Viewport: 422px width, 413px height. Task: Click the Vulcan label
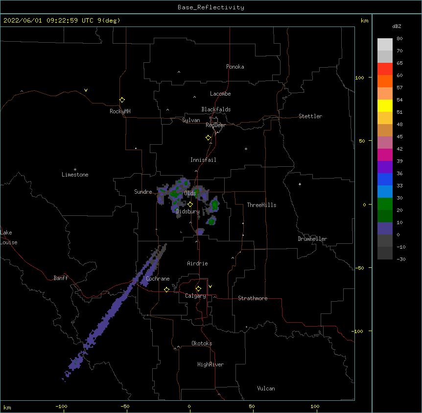click(266, 388)
